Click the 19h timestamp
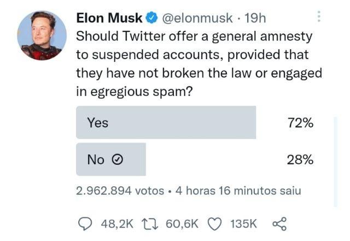350x241 pixels. tap(255, 18)
